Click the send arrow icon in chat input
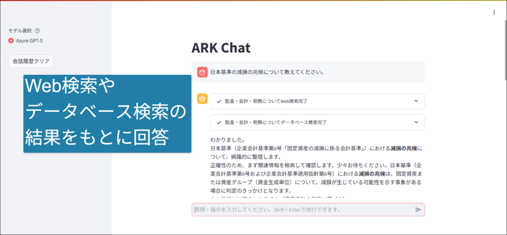This screenshot has width=507, height=235. [x=418, y=210]
